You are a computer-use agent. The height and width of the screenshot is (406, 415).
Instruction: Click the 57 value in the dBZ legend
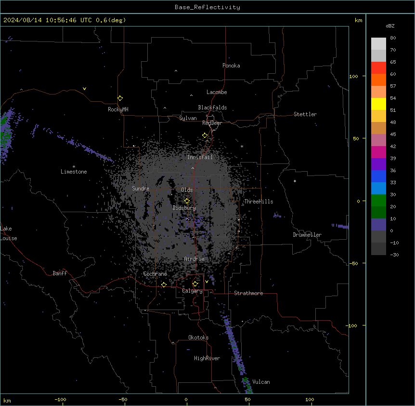point(393,86)
